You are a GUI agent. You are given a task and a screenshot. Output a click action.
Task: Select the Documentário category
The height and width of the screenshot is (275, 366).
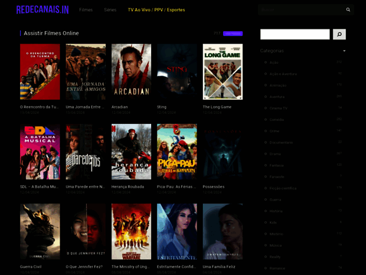(281, 142)
